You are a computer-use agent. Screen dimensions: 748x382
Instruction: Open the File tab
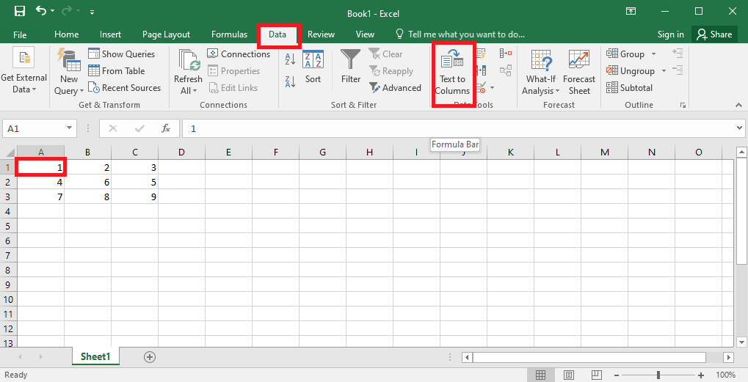[x=20, y=34]
